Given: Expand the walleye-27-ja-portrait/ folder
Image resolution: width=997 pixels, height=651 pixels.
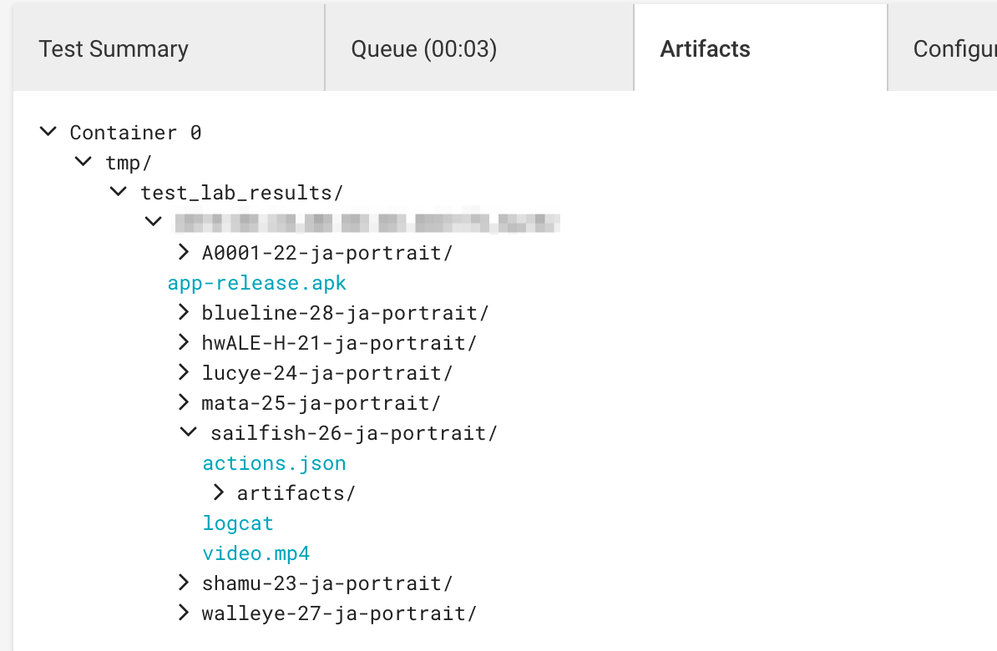Looking at the screenshot, I should (183, 612).
